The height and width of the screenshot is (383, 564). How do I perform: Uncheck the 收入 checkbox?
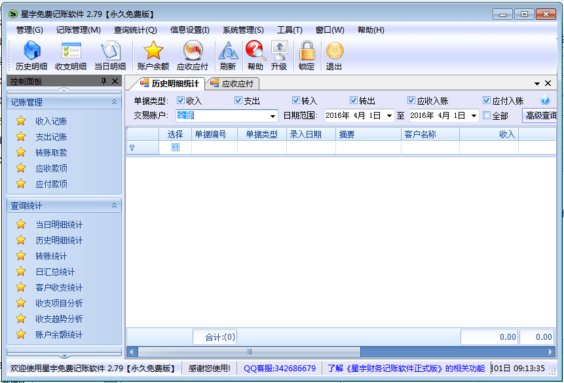pos(181,101)
